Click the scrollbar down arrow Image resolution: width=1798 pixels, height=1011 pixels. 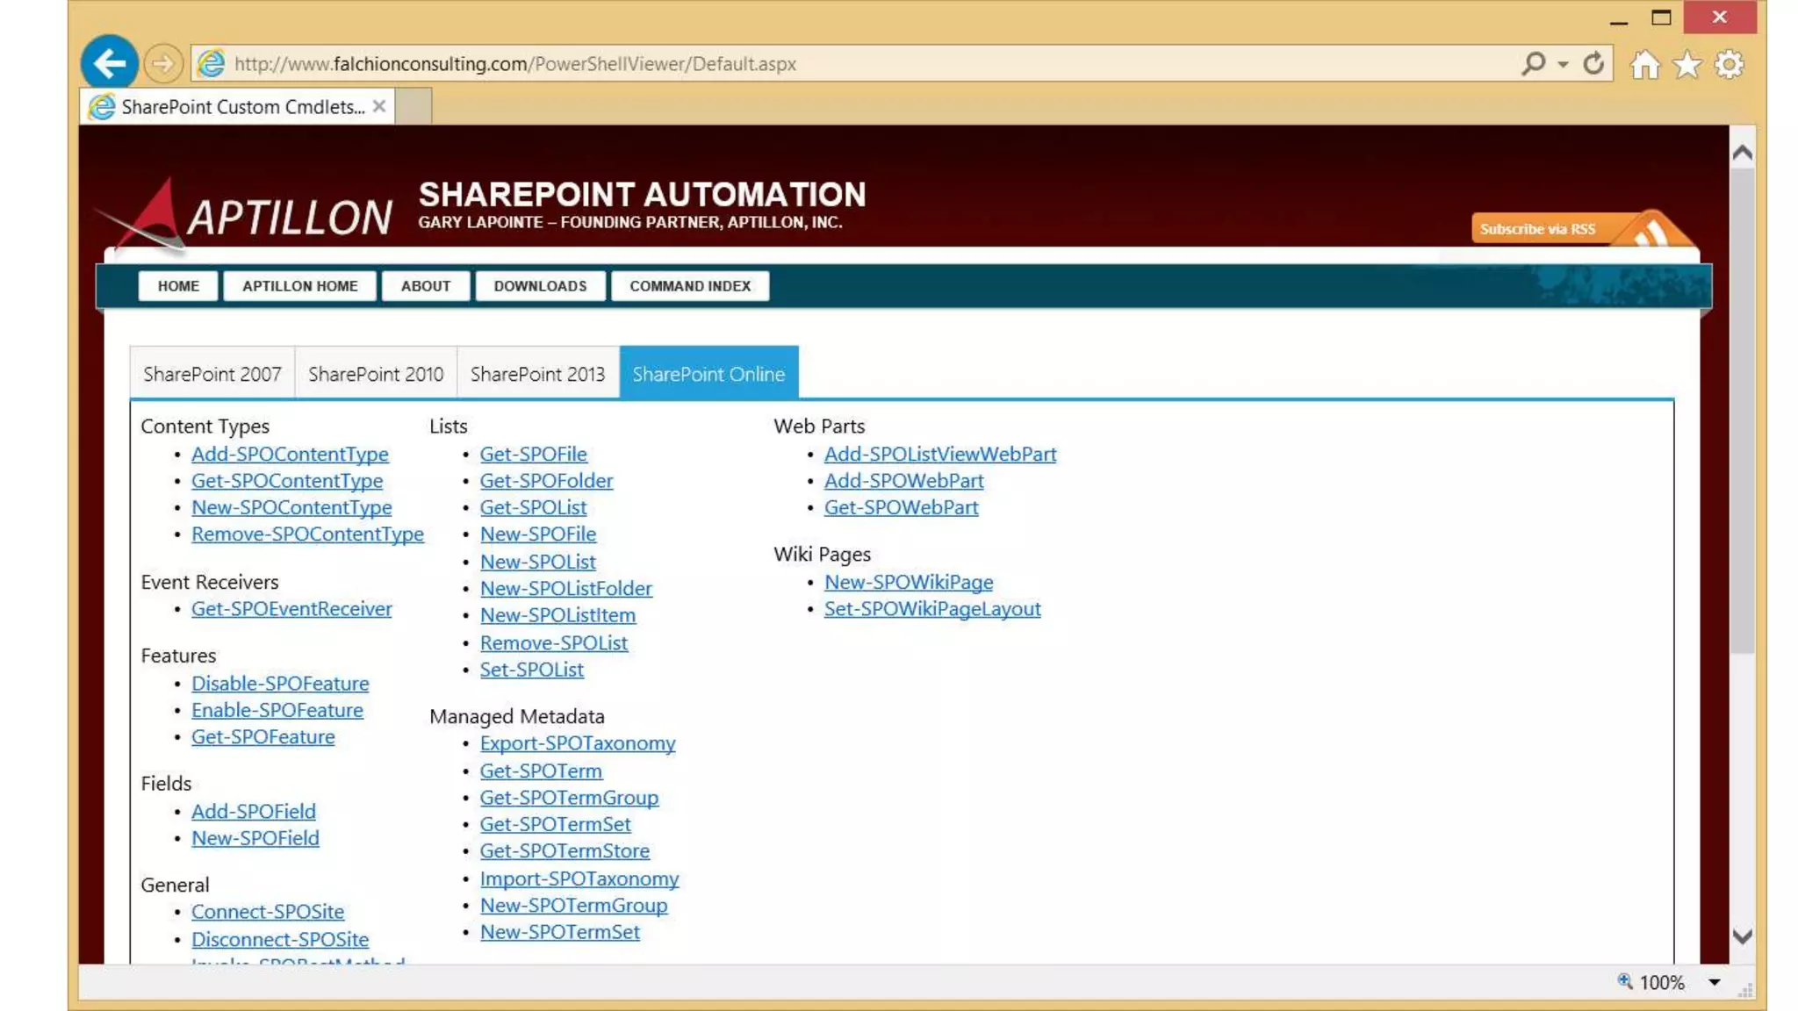pos(1742,936)
